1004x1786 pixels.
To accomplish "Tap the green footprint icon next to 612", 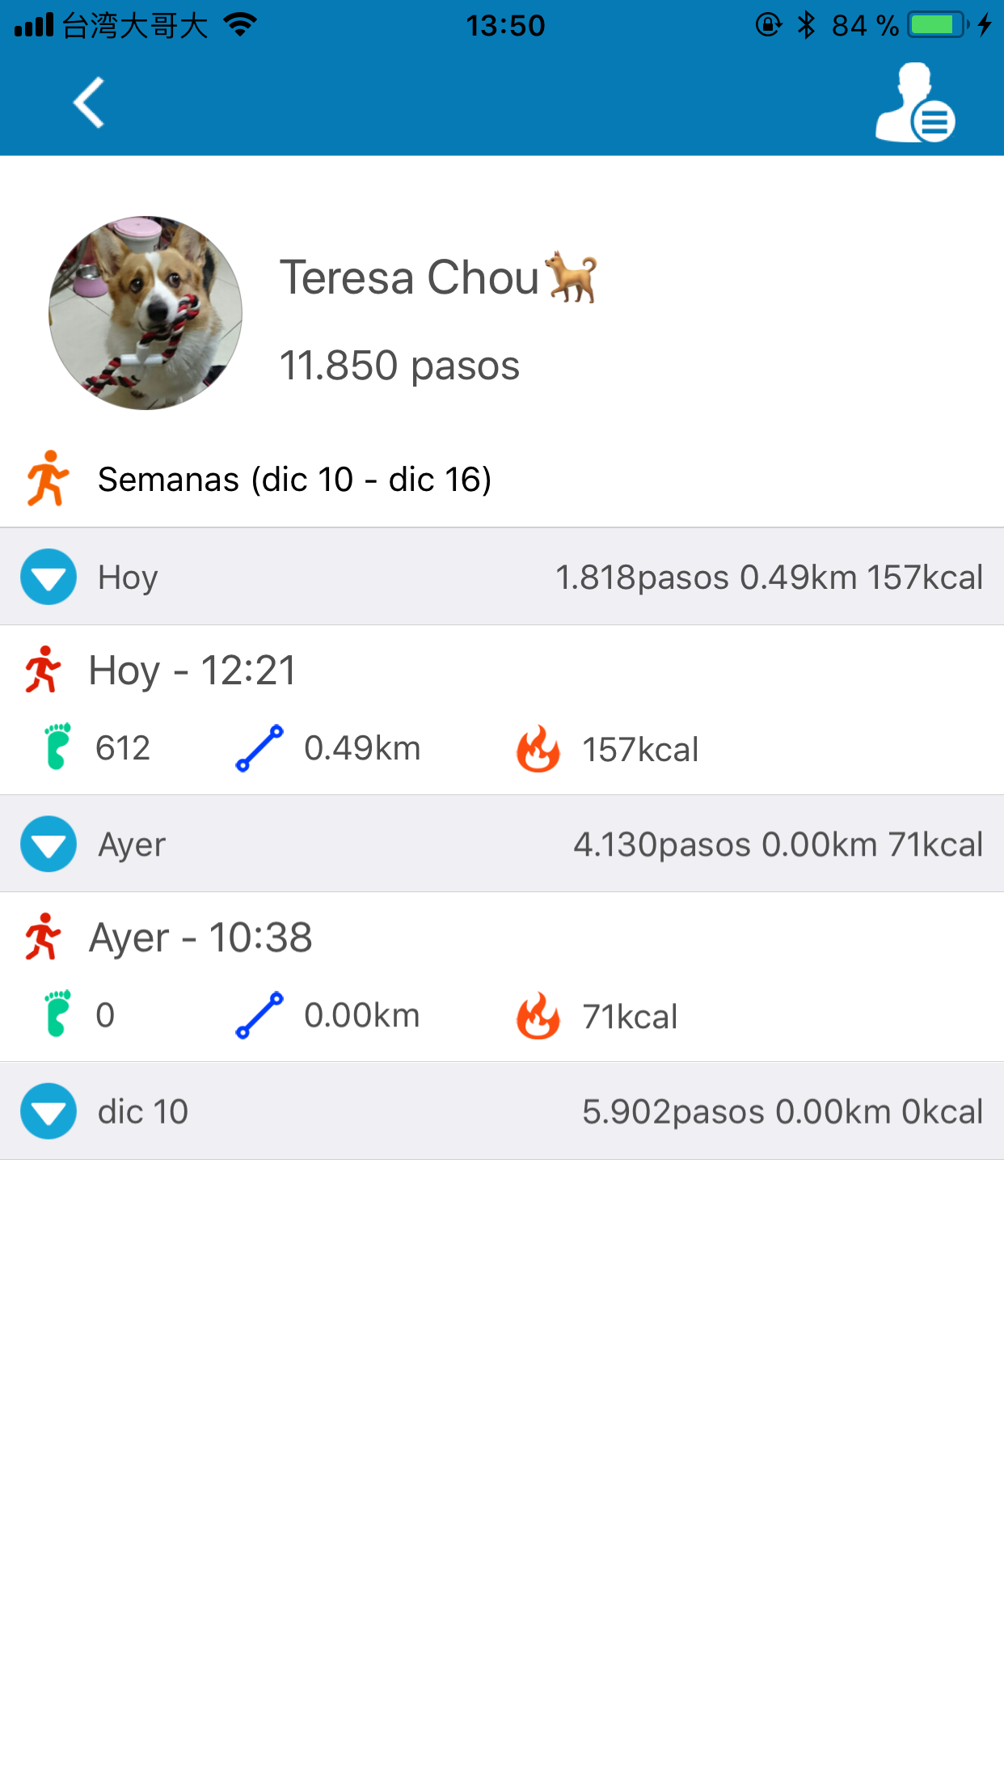I will tap(57, 747).
